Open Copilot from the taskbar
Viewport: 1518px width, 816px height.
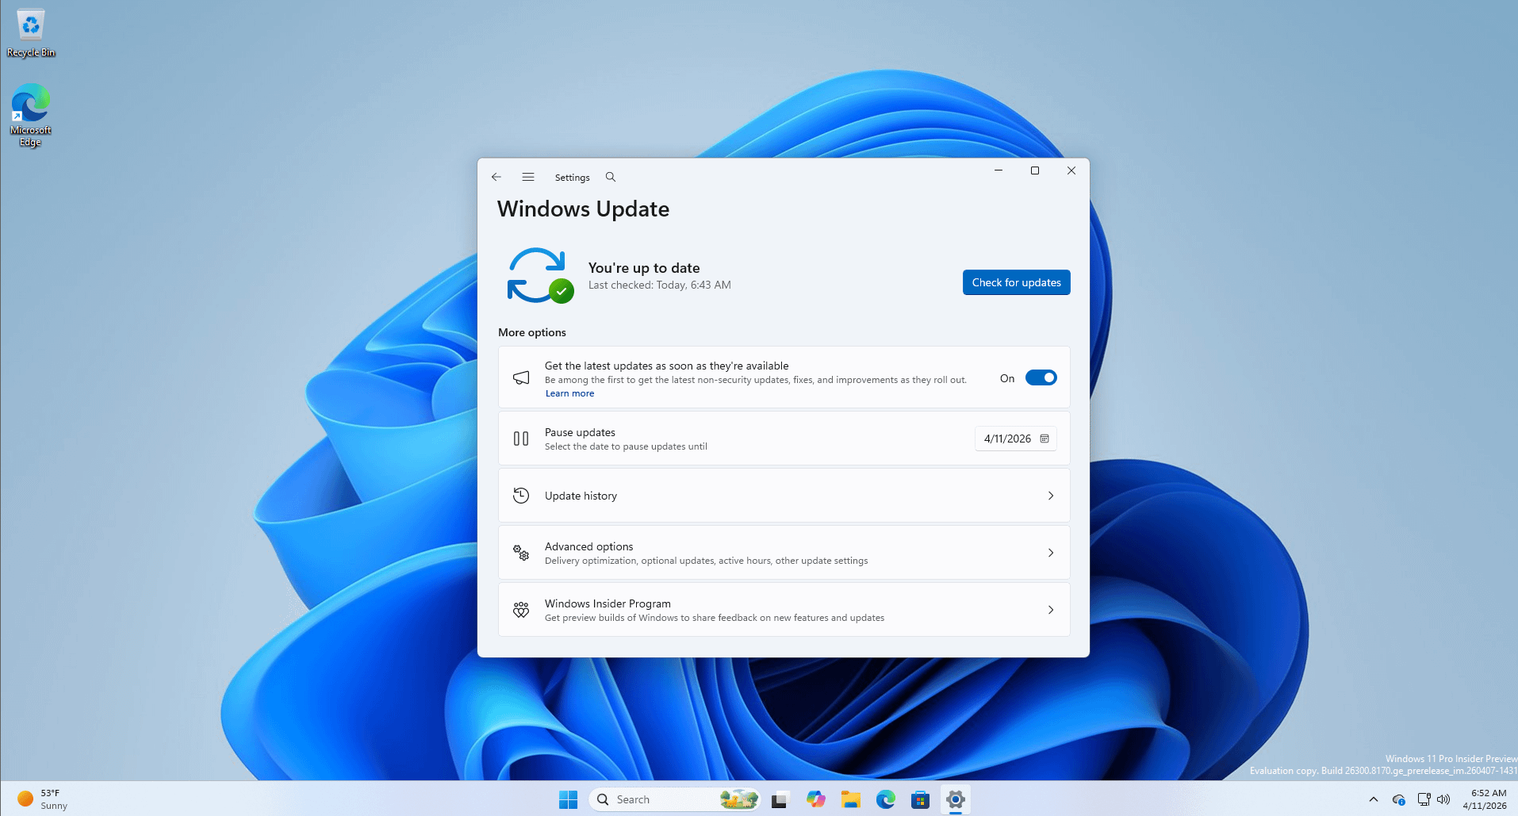(815, 799)
